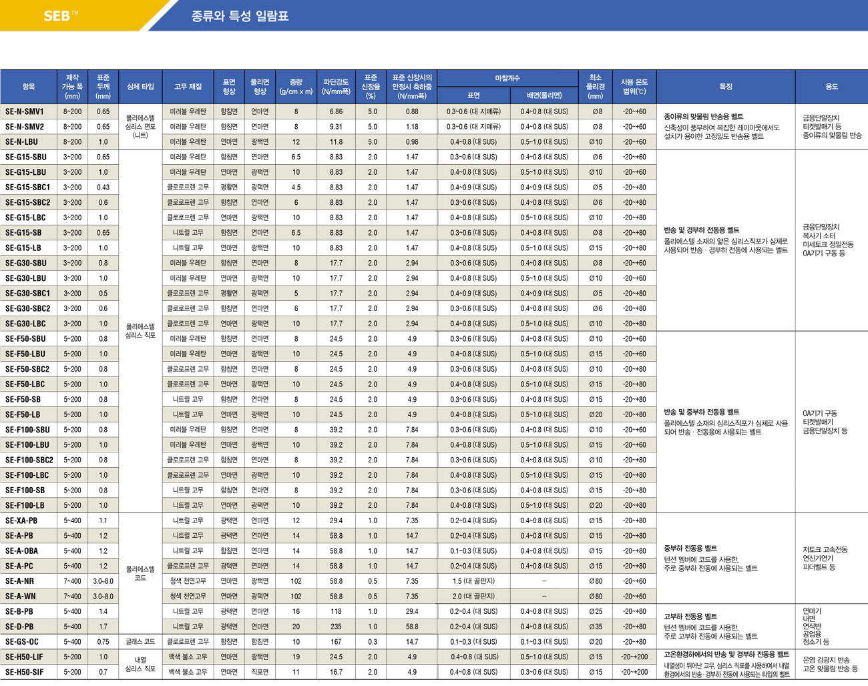
Task: Click the SE-F50-LBU row label
Action: (x=25, y=354)
